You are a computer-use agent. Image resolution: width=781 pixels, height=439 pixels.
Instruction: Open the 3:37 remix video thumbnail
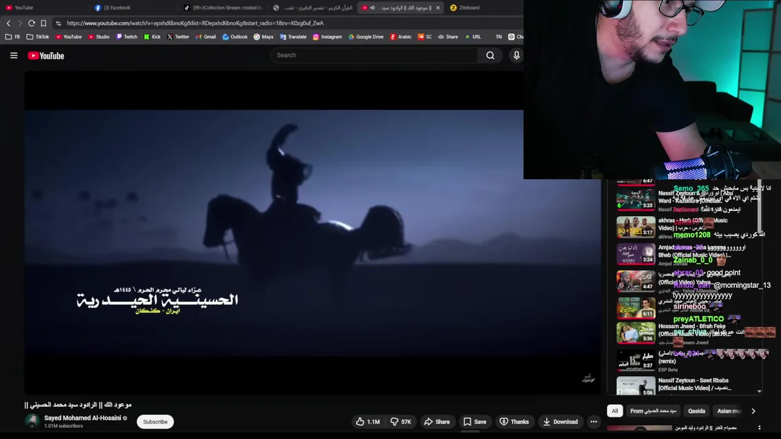(636, 360)
